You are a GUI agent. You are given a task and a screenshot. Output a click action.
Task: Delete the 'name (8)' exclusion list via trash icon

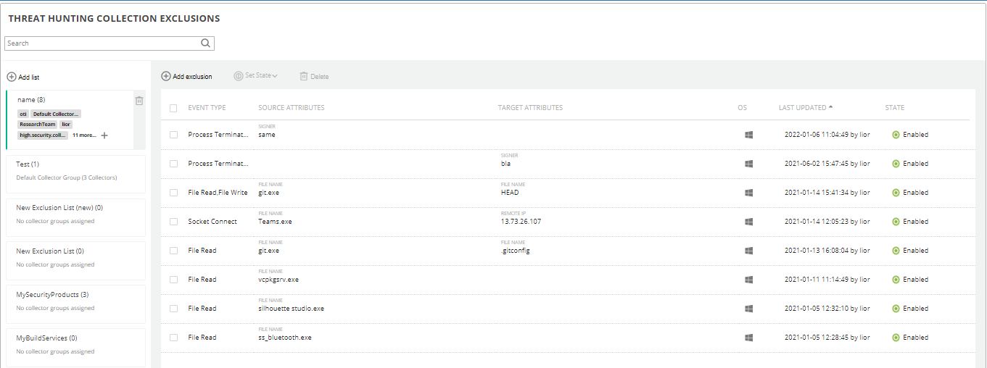click(x=139, y=101)
